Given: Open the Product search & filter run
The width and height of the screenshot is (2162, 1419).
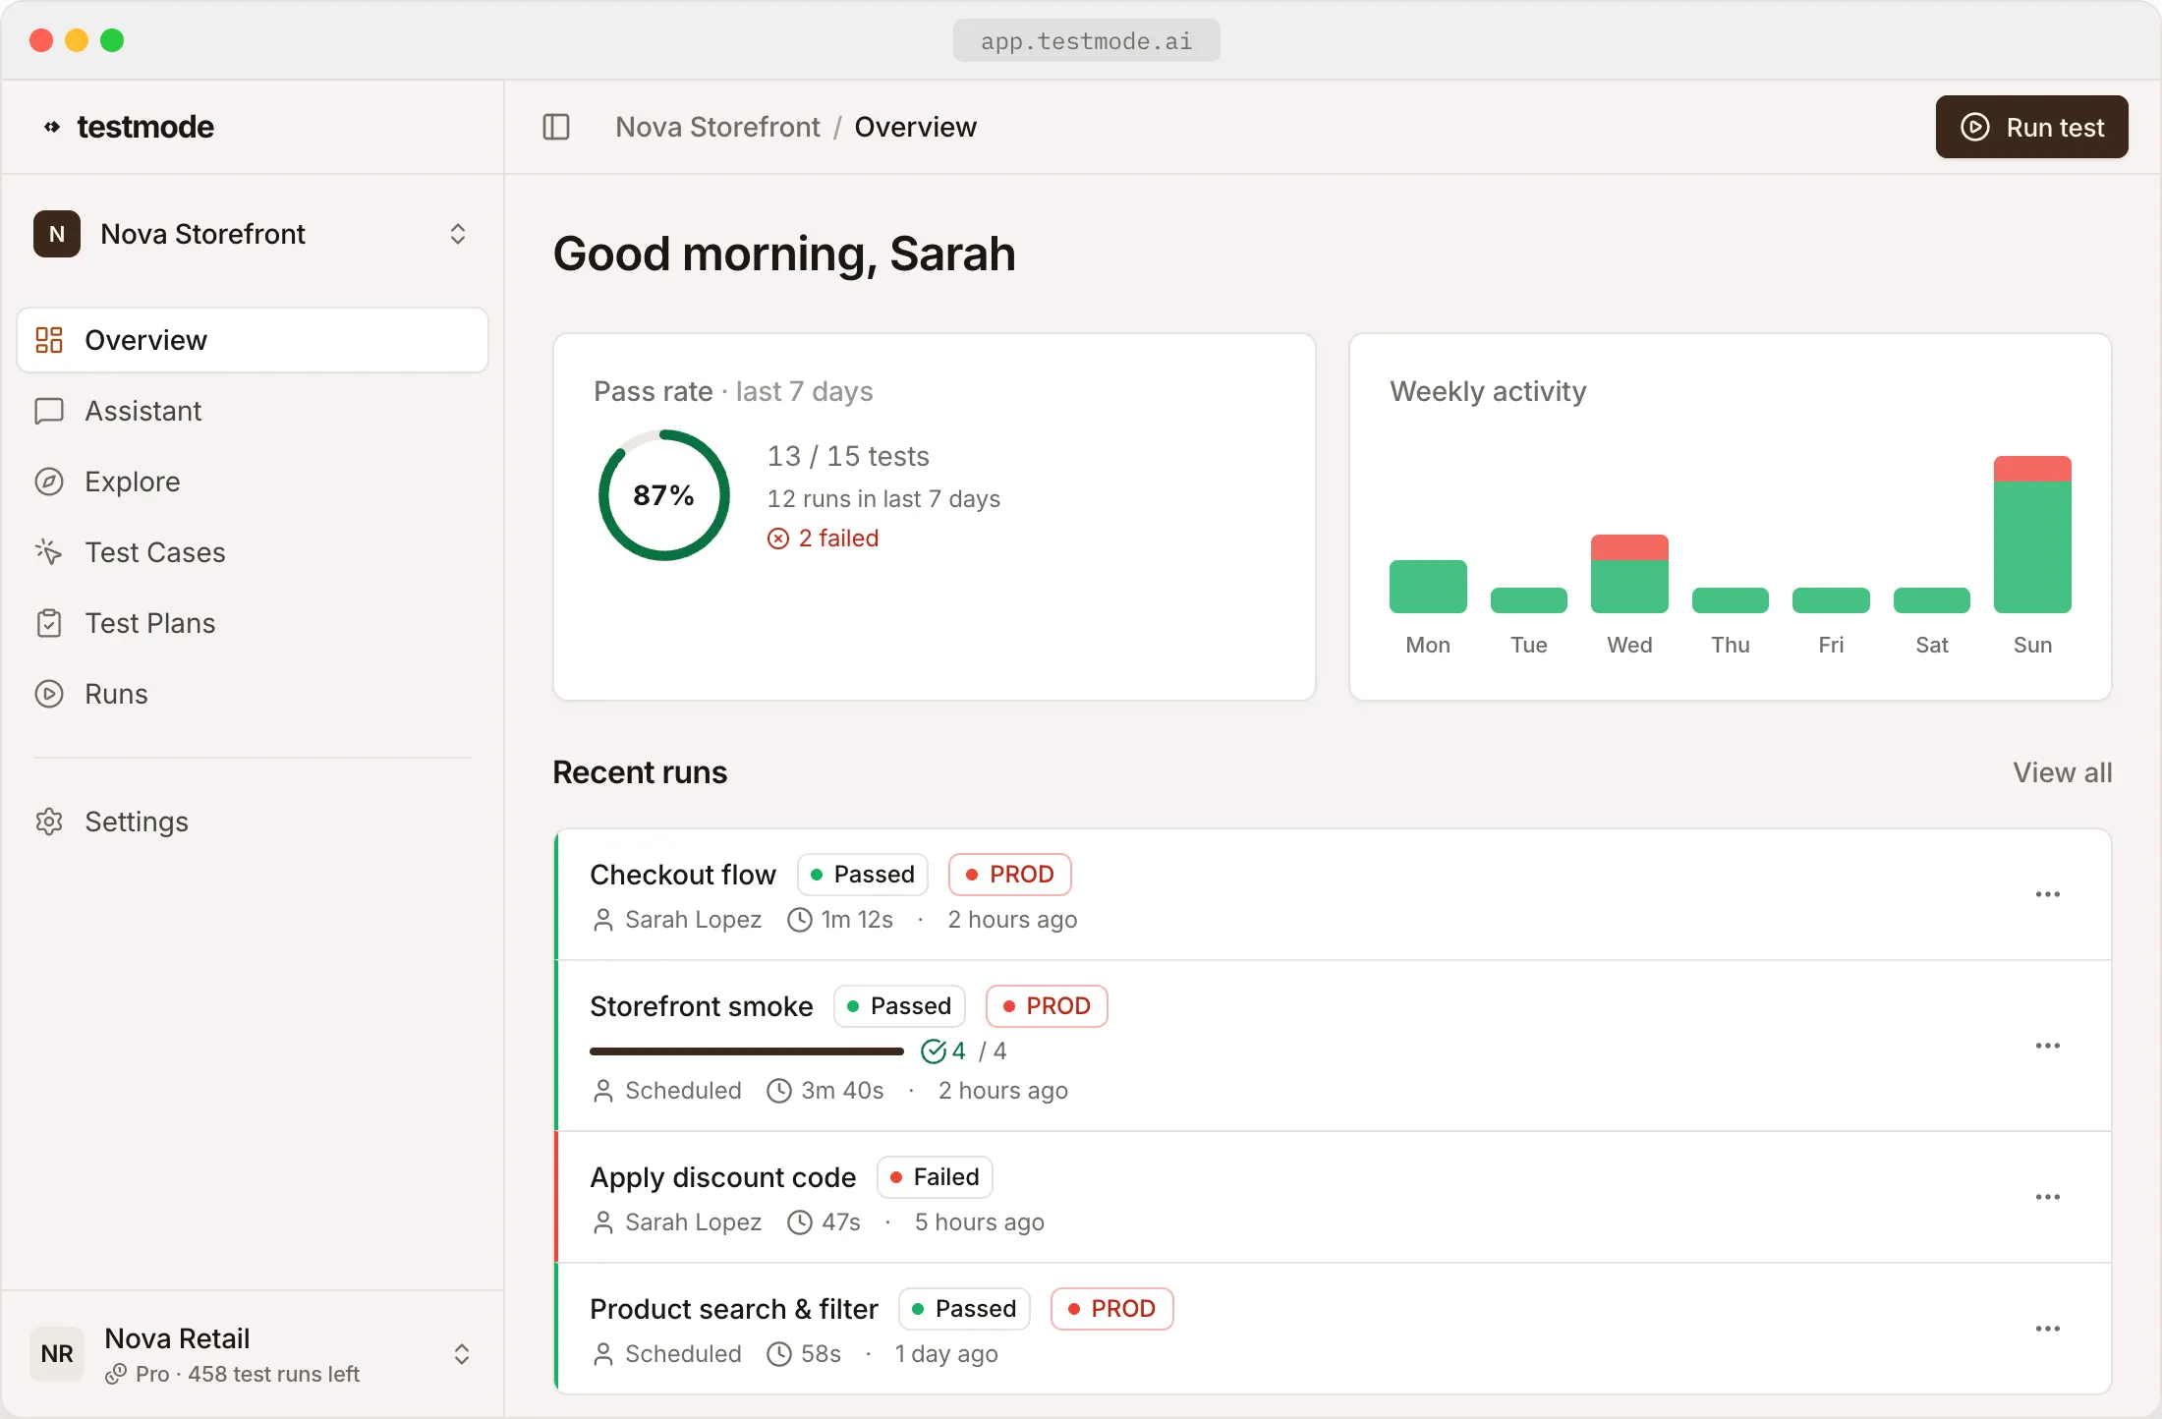Looking at the screenshot, I should [x=1333, y=1329].
